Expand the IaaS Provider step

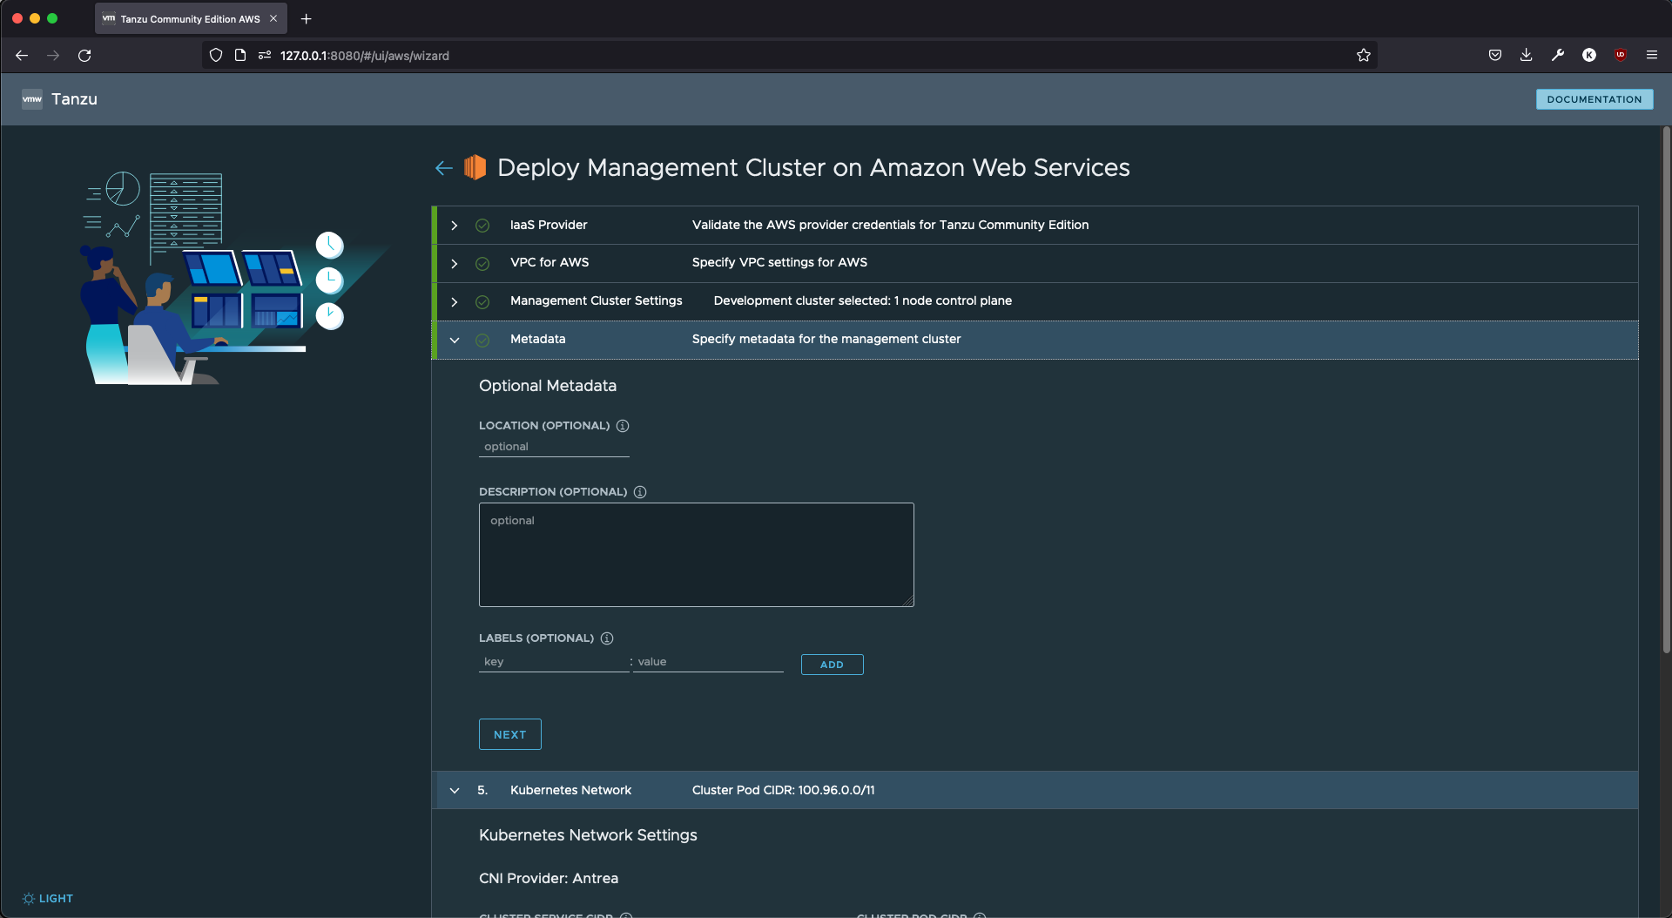click(x=455, y=226)
